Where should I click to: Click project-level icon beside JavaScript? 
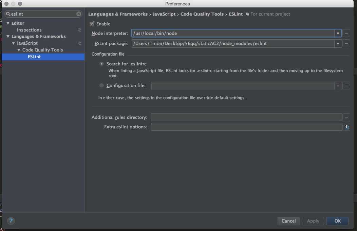pos(79,43)
